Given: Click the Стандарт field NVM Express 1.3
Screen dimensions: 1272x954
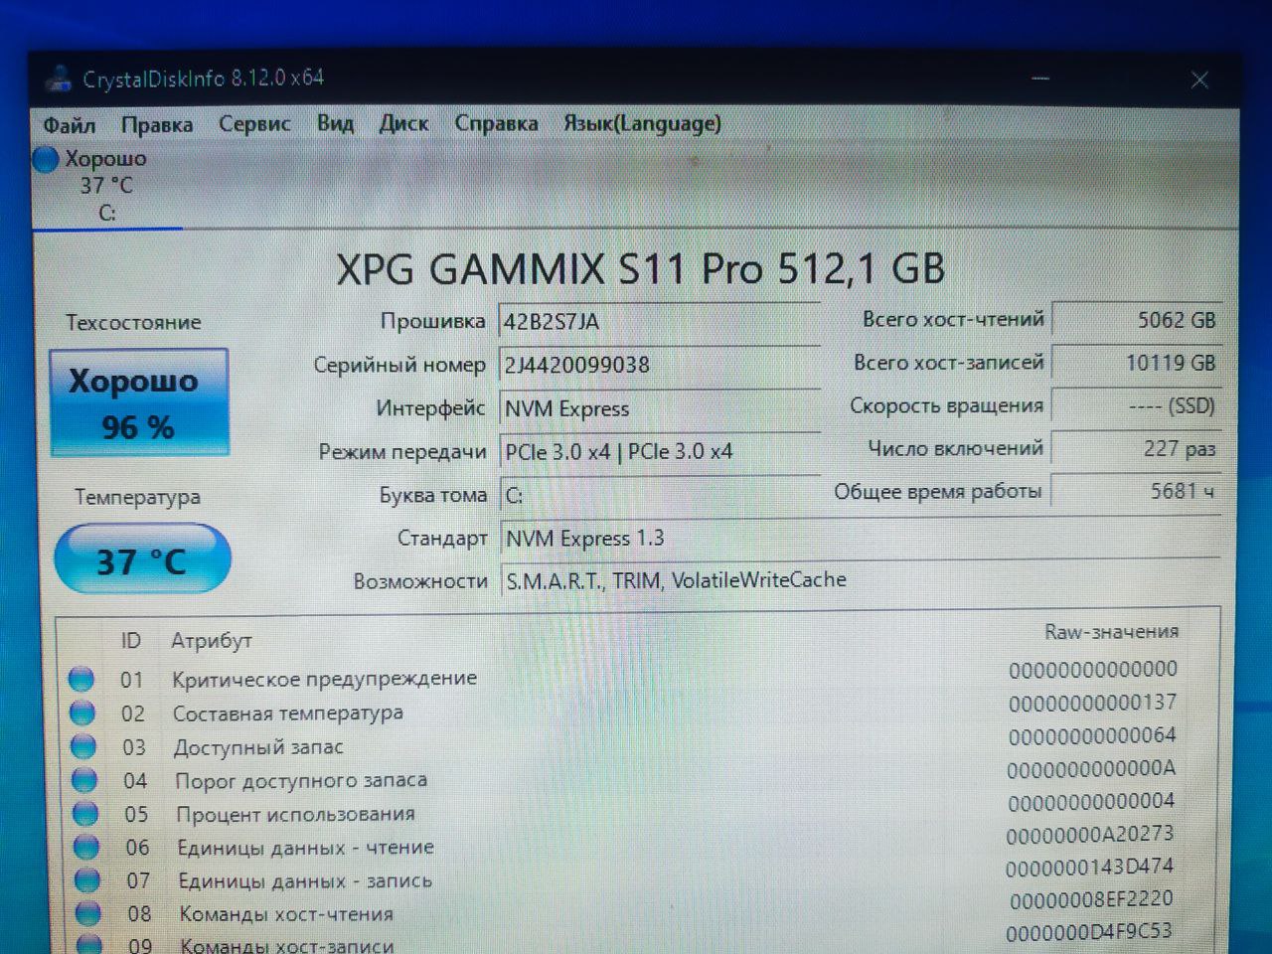Looking at the screenshot, I should 861,538.
